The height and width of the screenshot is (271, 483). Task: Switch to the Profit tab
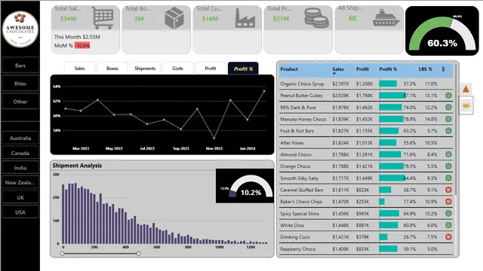tap(211, 69)
